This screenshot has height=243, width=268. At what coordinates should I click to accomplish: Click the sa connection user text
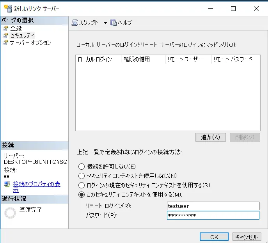point(7,176)
